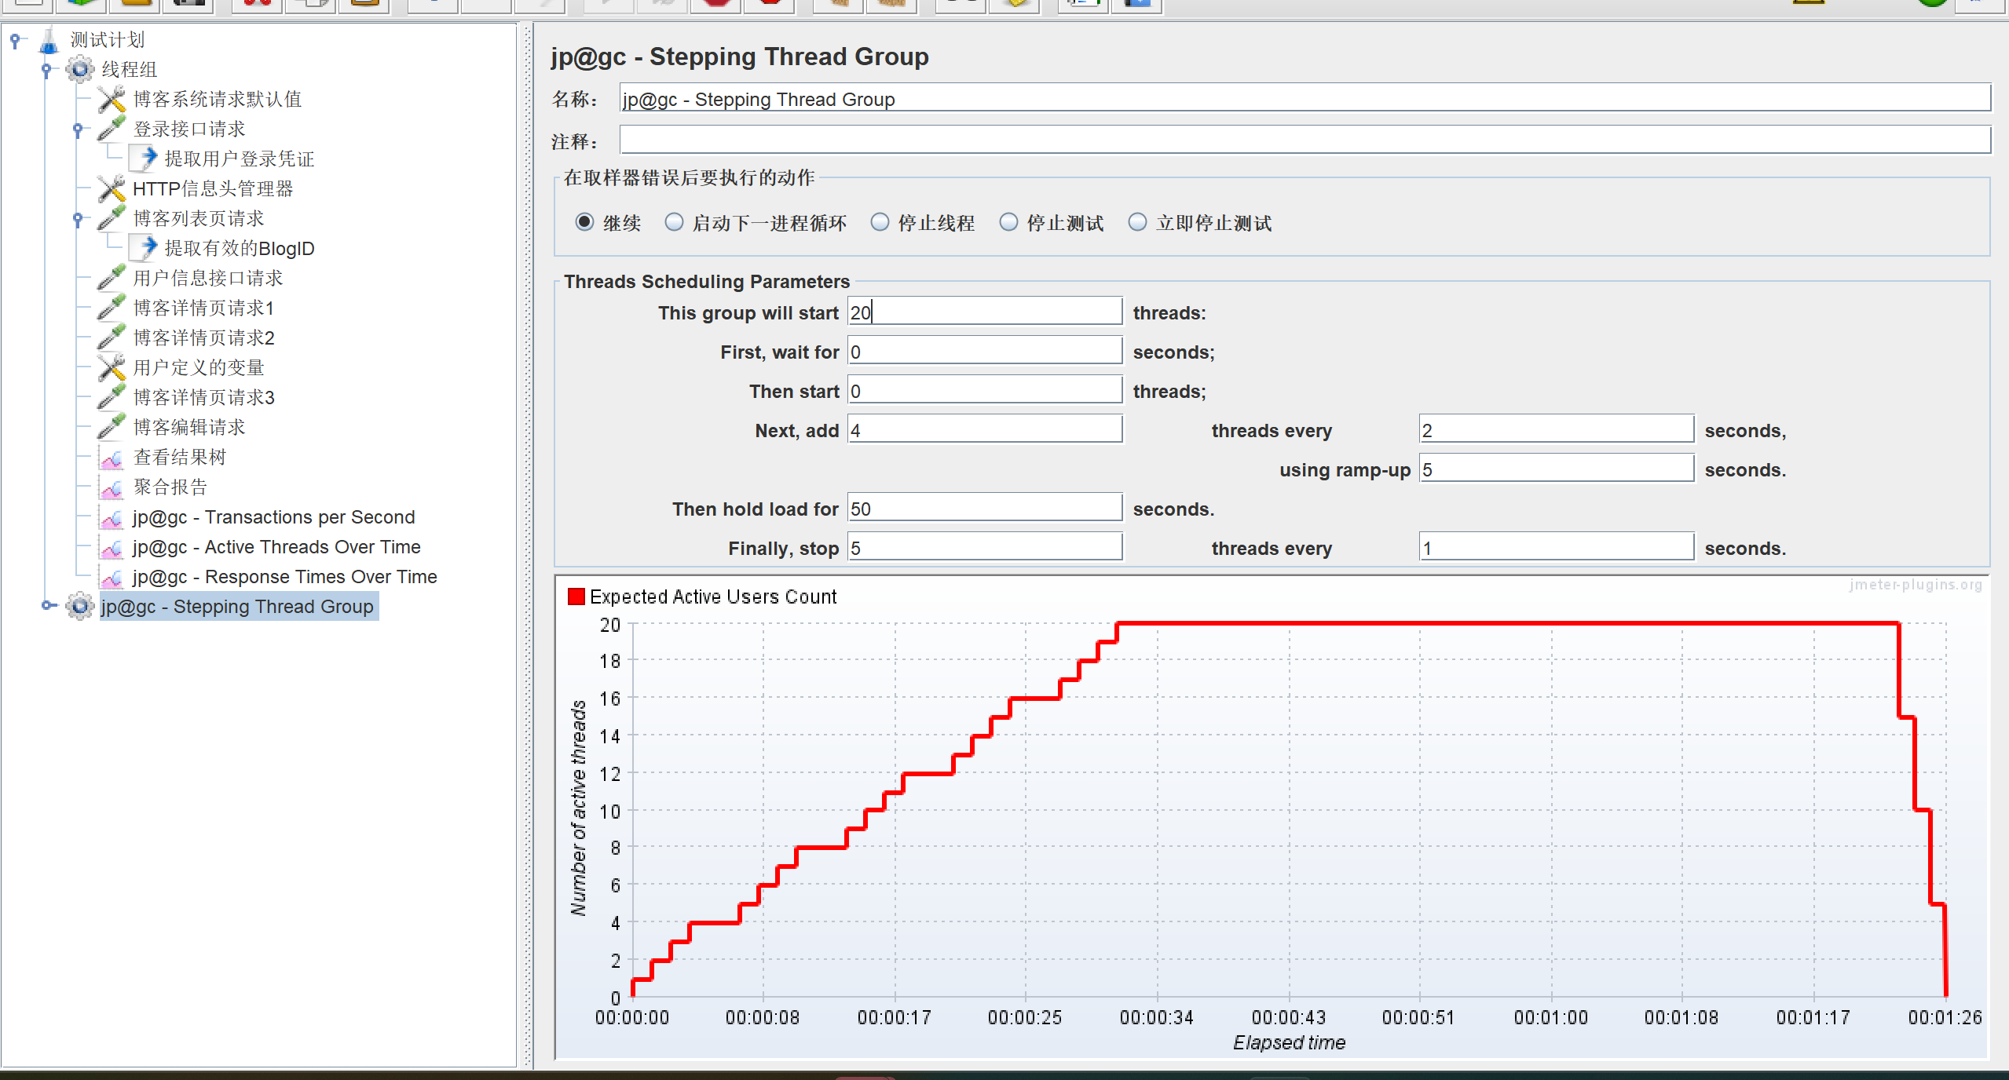Click the test plan flask icon
The width and height of the screenshot is (2009, 1080).
click(49, 40)
